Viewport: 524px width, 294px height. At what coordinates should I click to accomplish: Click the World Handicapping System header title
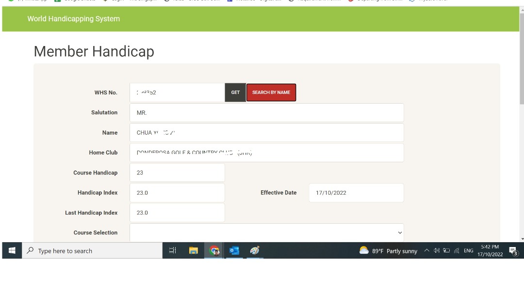[x=73, y=19]
